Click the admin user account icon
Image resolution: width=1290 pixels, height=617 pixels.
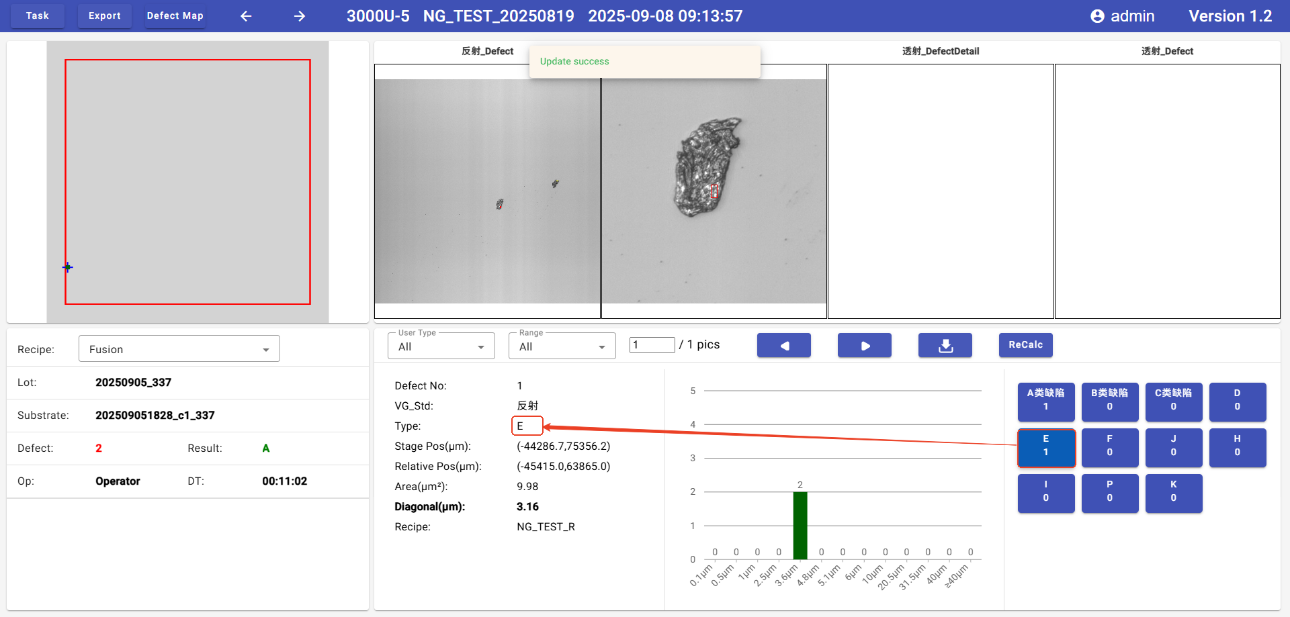pyautogui.click(x=1097, y=16)
